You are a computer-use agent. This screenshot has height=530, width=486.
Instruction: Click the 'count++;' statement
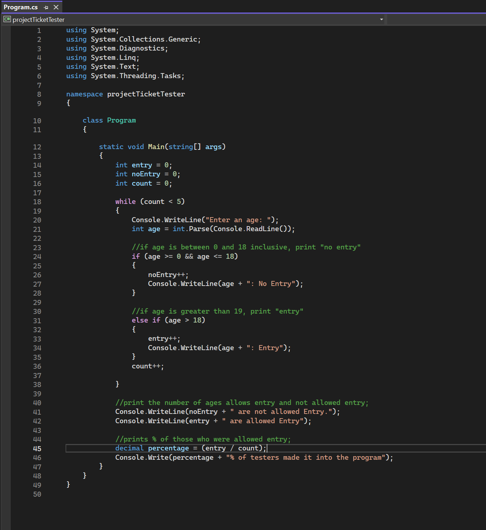[148, 366]
